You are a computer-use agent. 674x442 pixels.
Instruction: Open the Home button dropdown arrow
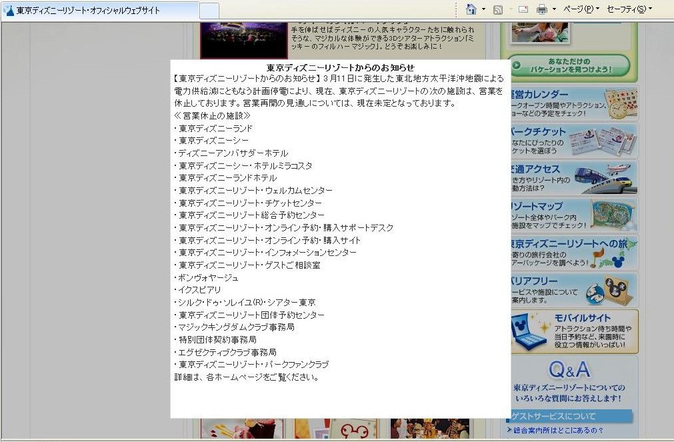pyautogui.click(x=483, y=9)
